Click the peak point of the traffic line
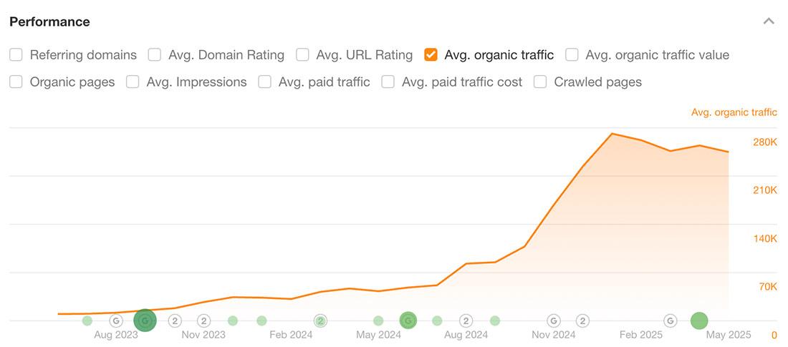The width and height of the screenshot is (788, 347). point(612,134)
